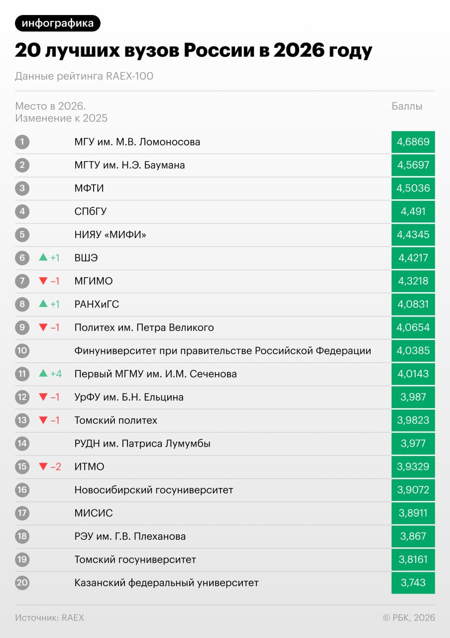Viewport: 450px width, 638px height.
Task: Click the rank 9 circle badge
Action: [x=22, y=327]
